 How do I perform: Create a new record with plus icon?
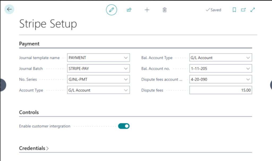147,10
